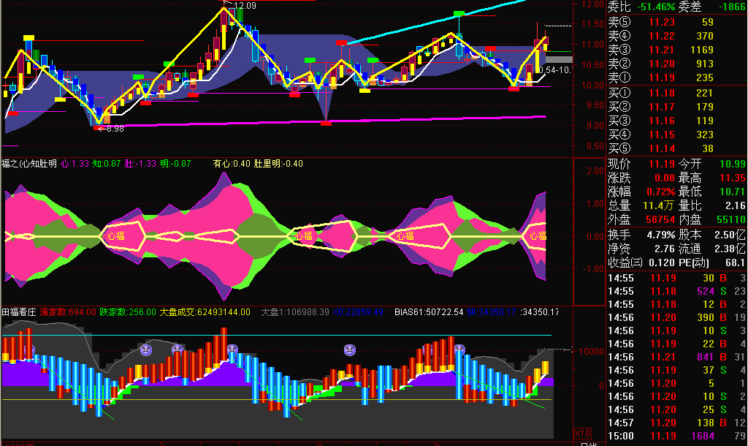Click the 委比 value -51.46%
The height and width of the screenshot is (446, 748).
point(657,7)
